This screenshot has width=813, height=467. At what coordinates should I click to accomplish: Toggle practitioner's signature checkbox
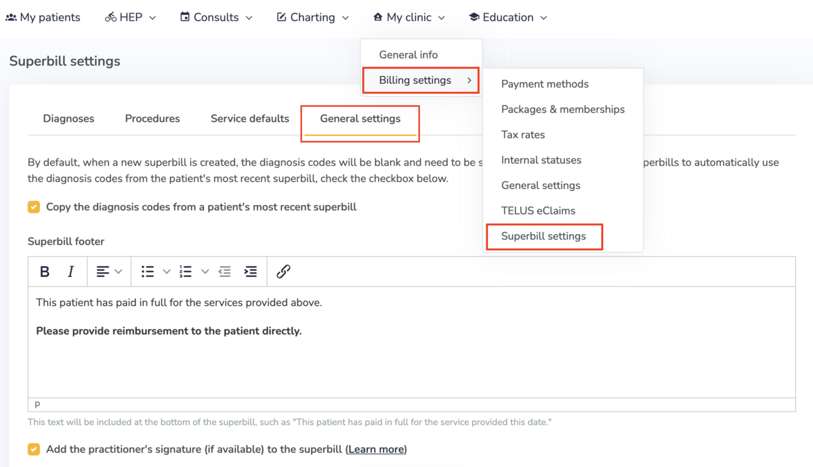point(34,449)
